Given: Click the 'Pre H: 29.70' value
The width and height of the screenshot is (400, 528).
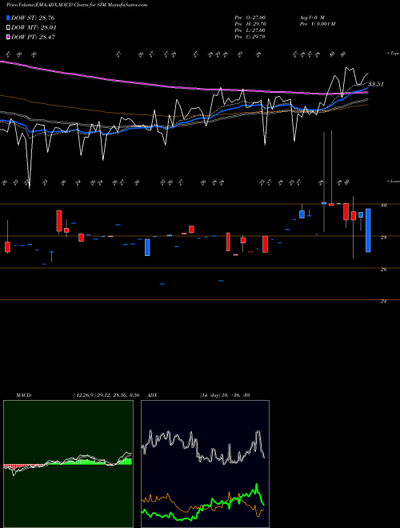Looking at the screenshot, I should point(250,24).
